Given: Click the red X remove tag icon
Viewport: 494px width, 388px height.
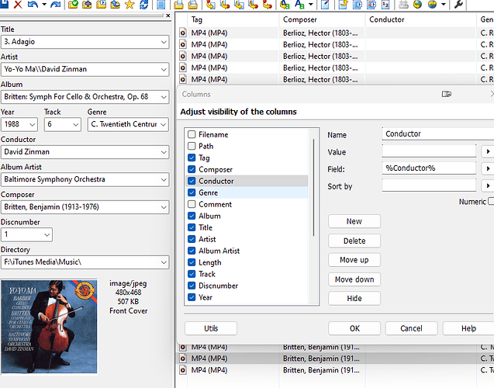Looking at the screenshot, I should coord(18,5).
